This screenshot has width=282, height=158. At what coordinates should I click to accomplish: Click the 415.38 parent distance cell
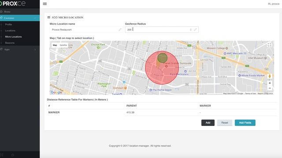(x=130, y=112)
